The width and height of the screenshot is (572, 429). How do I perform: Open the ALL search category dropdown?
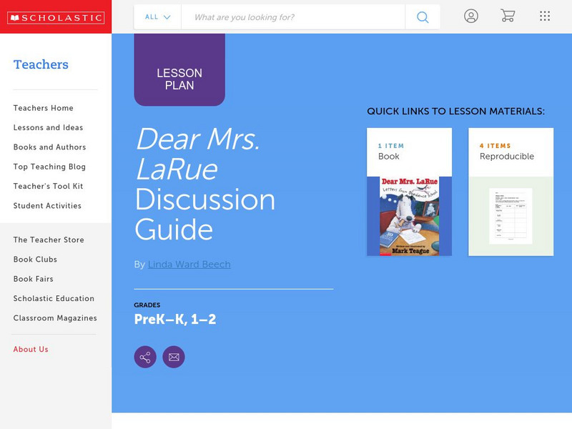click(157, 16)
